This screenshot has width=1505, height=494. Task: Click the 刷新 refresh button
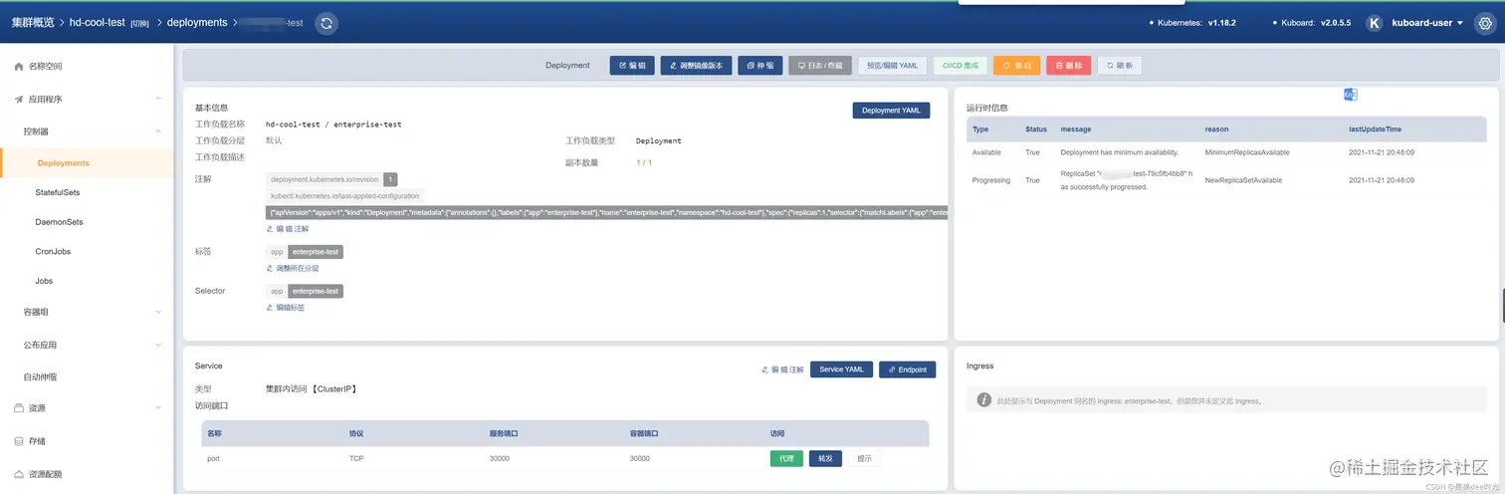pos(1120,66)
